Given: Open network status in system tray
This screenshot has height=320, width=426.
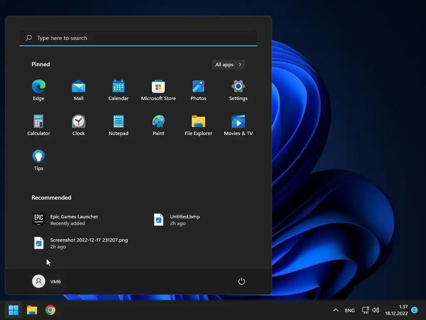Looking at the screenshot, I should pyautogui.click(x=365, y=310).
